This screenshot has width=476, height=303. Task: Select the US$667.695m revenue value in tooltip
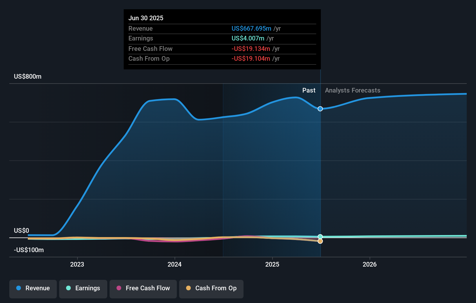252,29
